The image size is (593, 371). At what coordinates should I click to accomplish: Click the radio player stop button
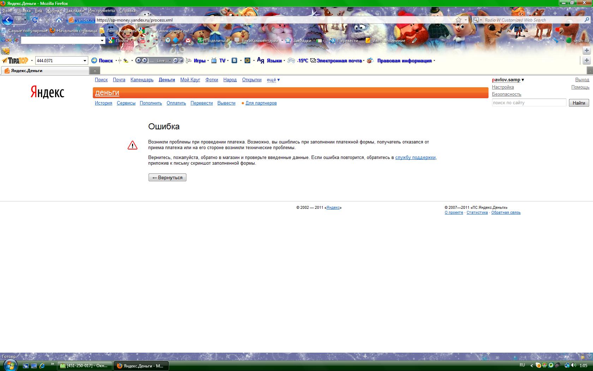[x=138, y=60]
